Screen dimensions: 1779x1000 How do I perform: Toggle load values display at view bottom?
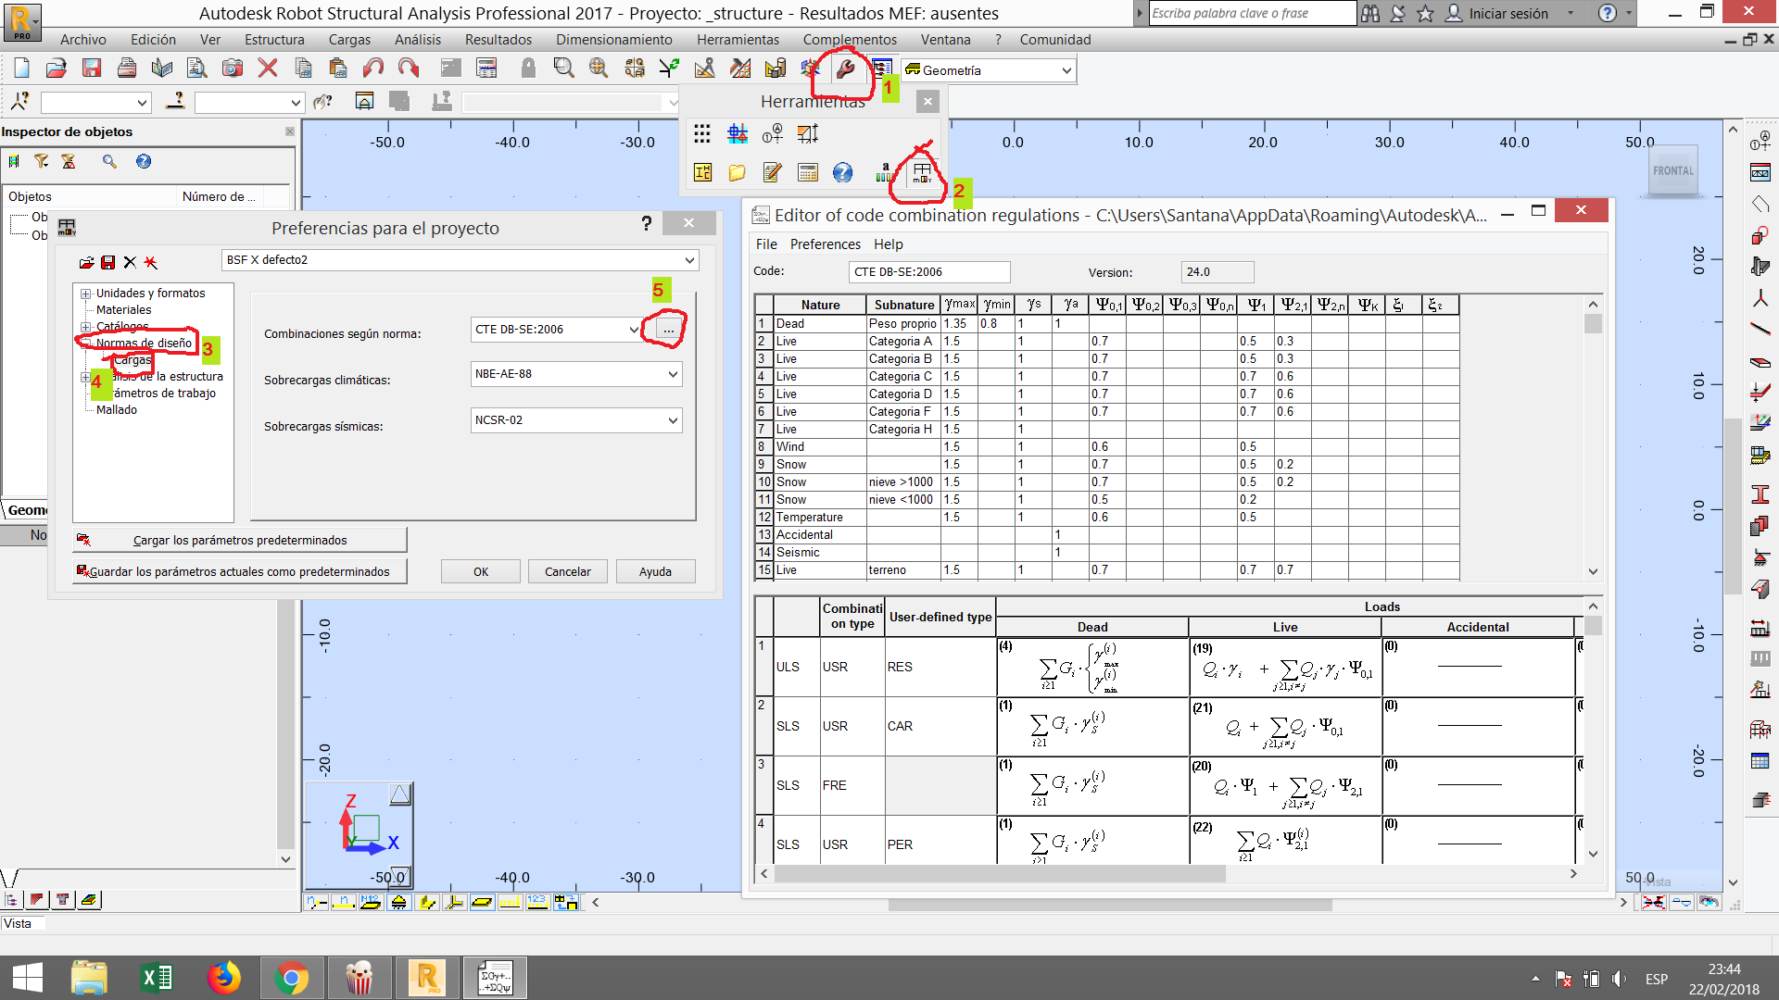[x=536, y=901]
